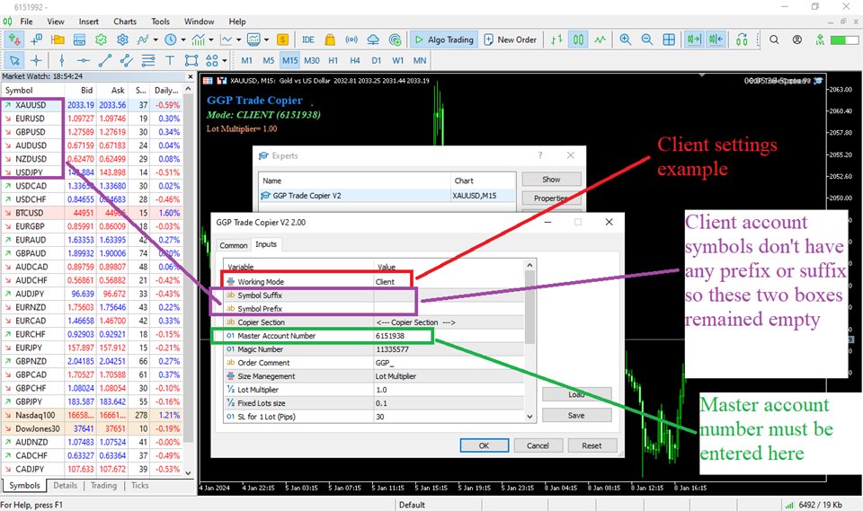The height and width of the screenshot is (511, 863).
Task: Select the cursor arrow tool
Action: tap(15, 60)
